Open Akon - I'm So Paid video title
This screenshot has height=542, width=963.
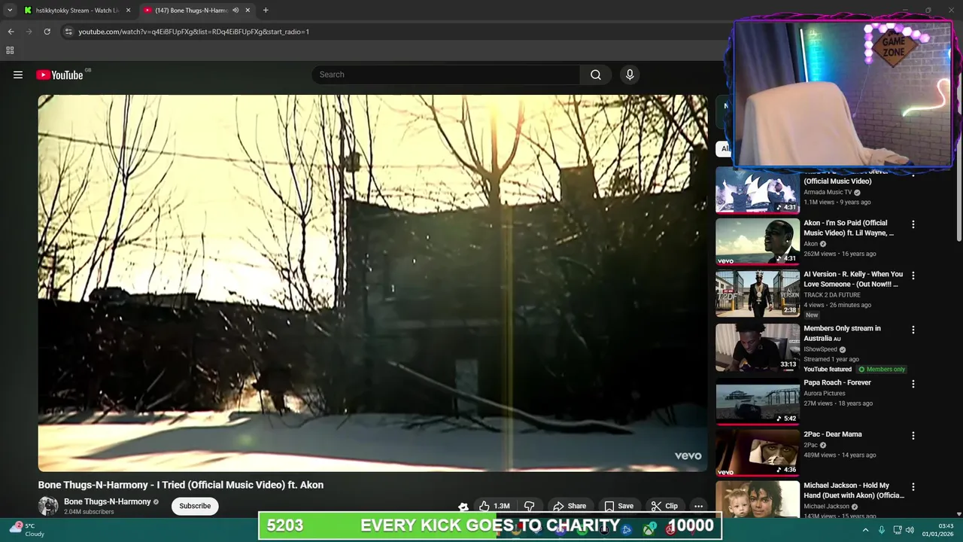849,228
